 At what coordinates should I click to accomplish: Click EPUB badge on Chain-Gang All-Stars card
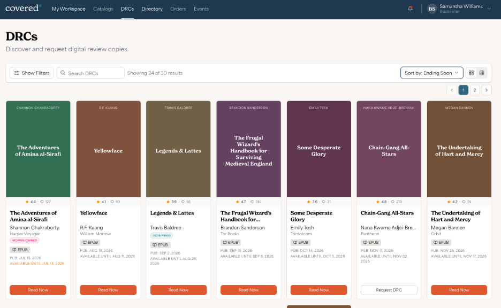[370, 243]
